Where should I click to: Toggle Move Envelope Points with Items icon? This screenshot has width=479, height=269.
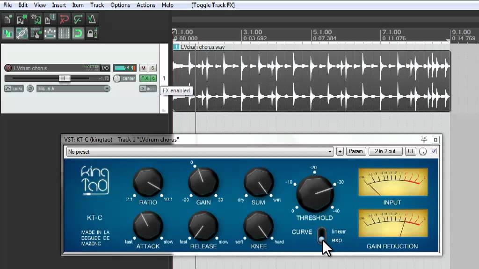click(50, 33)
